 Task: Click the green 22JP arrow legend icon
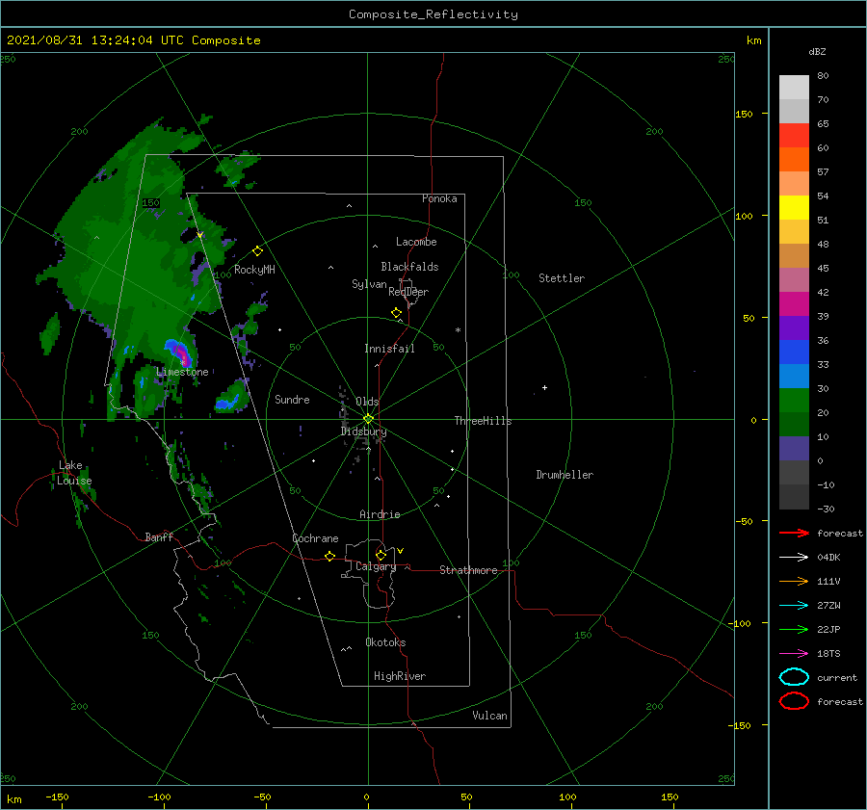[x=794, y=629]
